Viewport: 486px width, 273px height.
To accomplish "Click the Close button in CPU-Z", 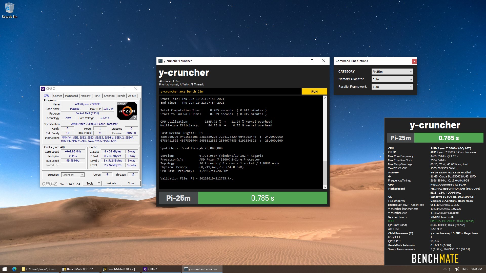I will (x=131, y=183).
